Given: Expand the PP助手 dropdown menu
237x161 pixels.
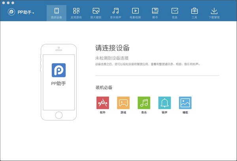Looking at the screenshot, I should [33, 13].
